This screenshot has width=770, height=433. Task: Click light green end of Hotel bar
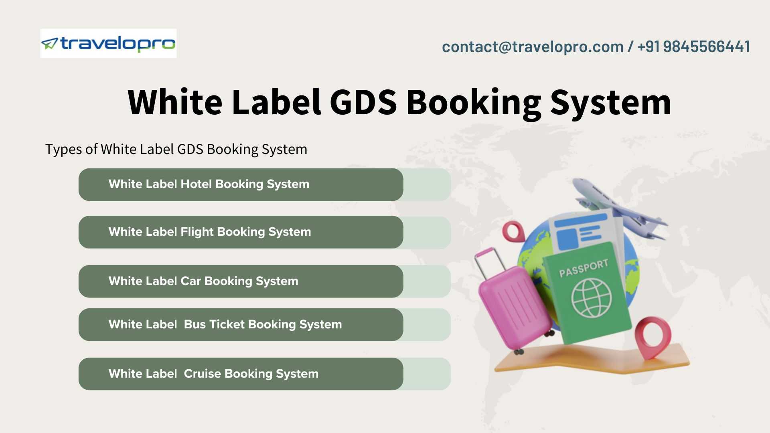(x=427, y=184)
